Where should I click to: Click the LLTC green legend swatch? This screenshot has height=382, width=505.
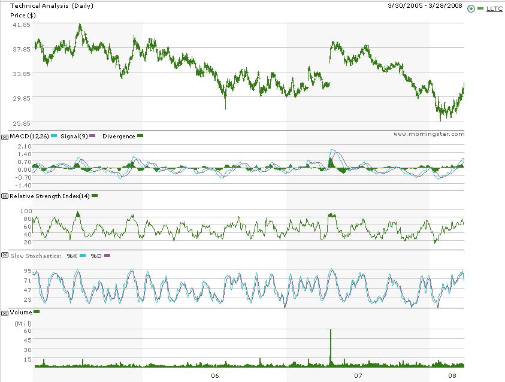(x=480, y=9)
